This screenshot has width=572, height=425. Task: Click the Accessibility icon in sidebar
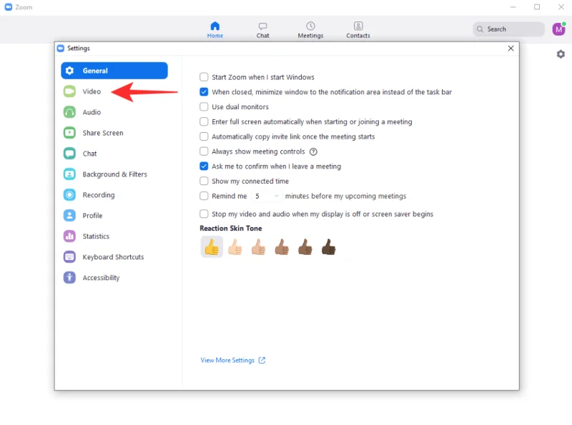[69, 278]
